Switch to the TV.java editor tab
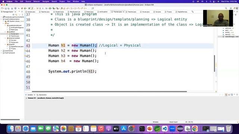239x134 pixels. (168, 12)
